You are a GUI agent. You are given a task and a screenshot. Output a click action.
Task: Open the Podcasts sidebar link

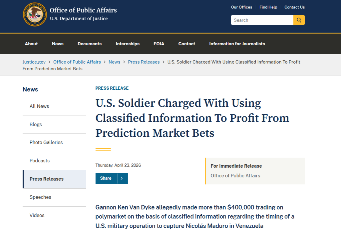(39, 161)
